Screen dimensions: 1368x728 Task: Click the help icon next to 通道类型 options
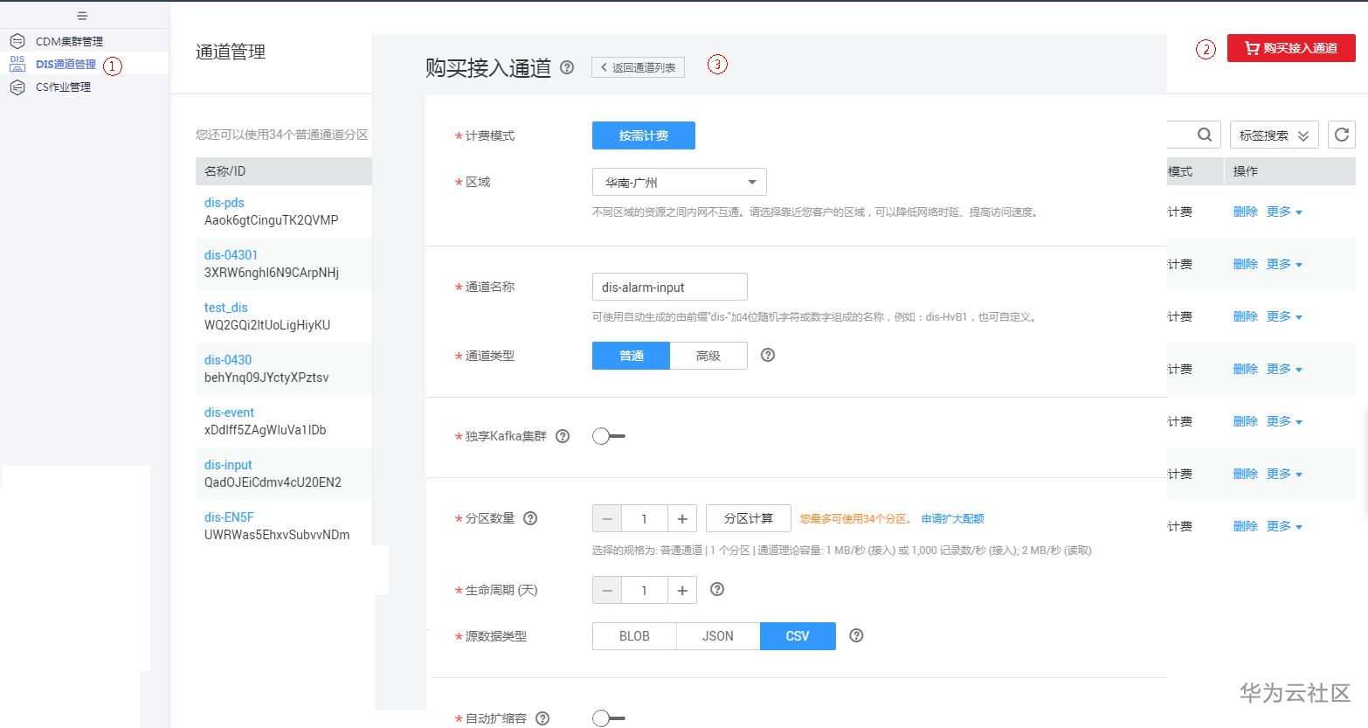(x=768, y=355)
